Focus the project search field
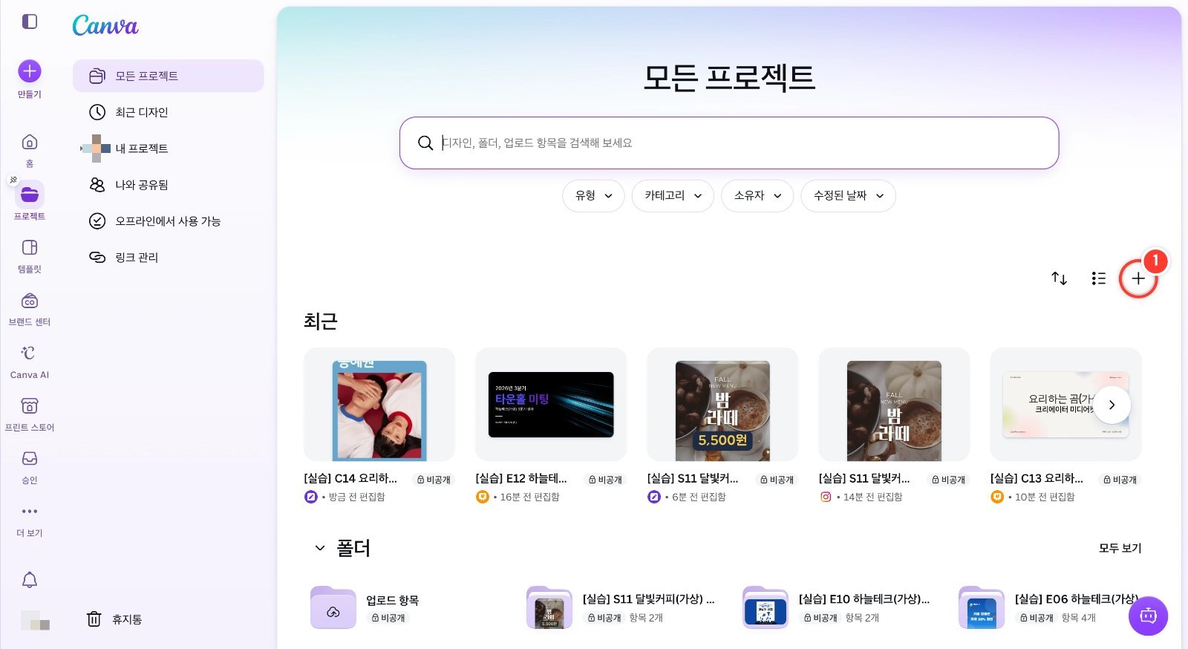 click(729, 143)
